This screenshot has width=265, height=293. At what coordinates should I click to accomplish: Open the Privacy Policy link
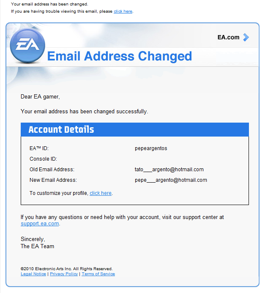tap(64, 274)
